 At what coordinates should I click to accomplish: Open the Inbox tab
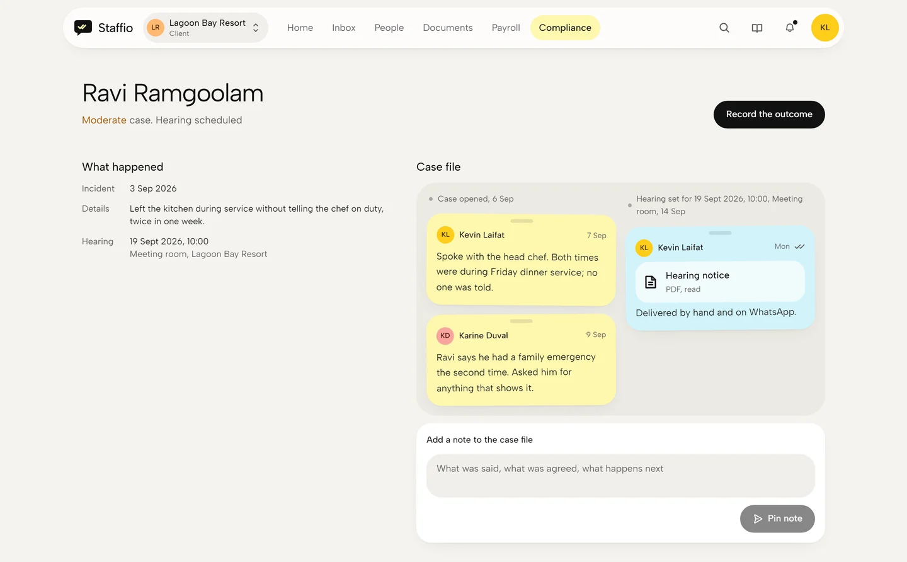344,28
